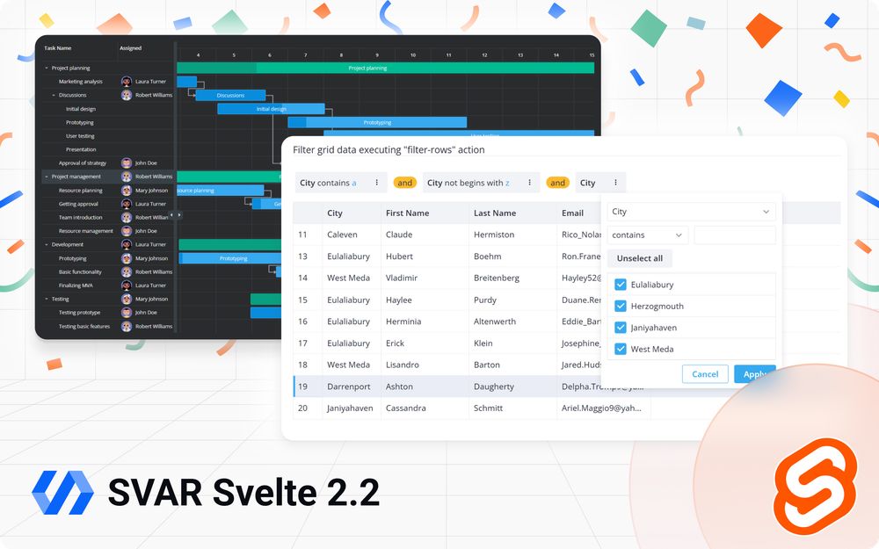
Task: Open the three-dot menu on the last City filter chip
Action: coord(615,183)
